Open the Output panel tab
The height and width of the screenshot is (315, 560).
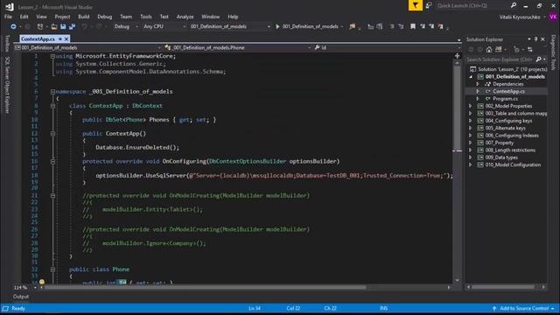click(21, 297)
